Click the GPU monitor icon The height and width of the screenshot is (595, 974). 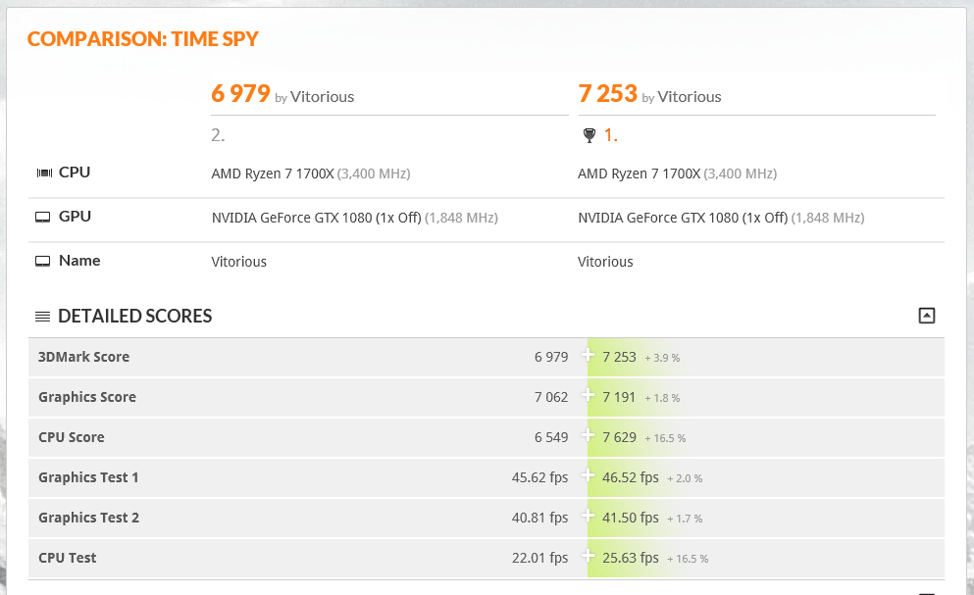click(x=43, y=217)
